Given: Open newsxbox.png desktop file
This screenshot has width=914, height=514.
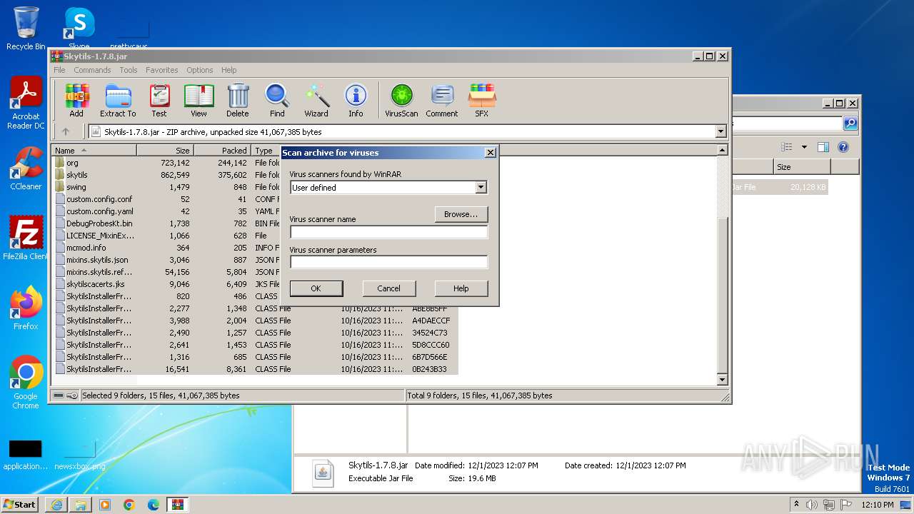Looking at the screenshot, I should click(79, 454).
